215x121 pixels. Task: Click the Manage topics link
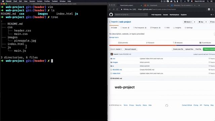[114, 37]
